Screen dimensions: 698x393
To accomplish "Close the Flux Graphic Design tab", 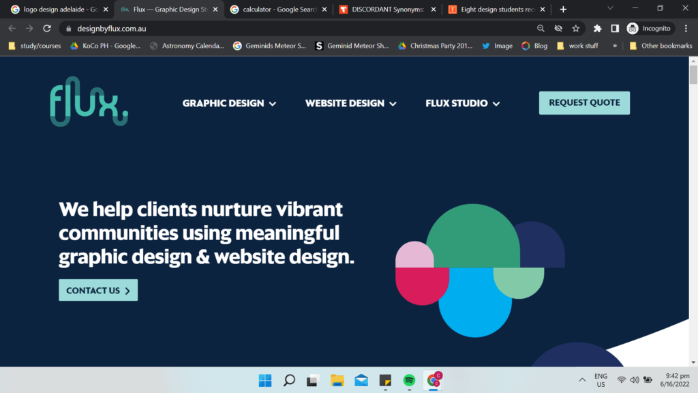I will [215, 10].
